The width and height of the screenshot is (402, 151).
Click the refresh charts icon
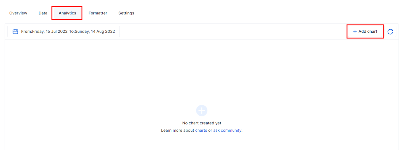click(390, 31)
